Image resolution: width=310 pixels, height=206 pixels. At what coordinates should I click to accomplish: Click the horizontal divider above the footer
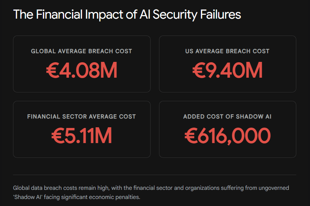pyautogui.click(x=155, y=175)
